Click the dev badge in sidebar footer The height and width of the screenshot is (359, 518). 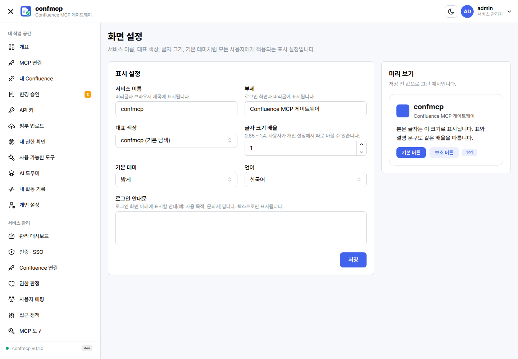pos(87,348)
